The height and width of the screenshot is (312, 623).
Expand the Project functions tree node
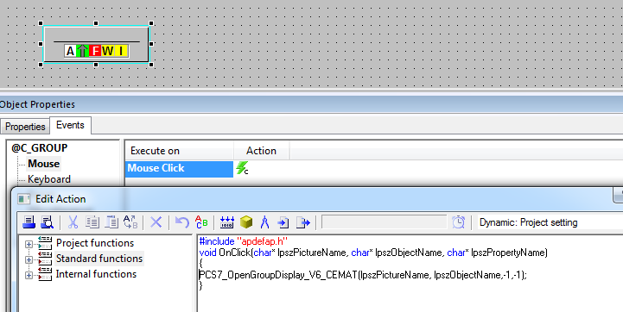coord(29,244)
